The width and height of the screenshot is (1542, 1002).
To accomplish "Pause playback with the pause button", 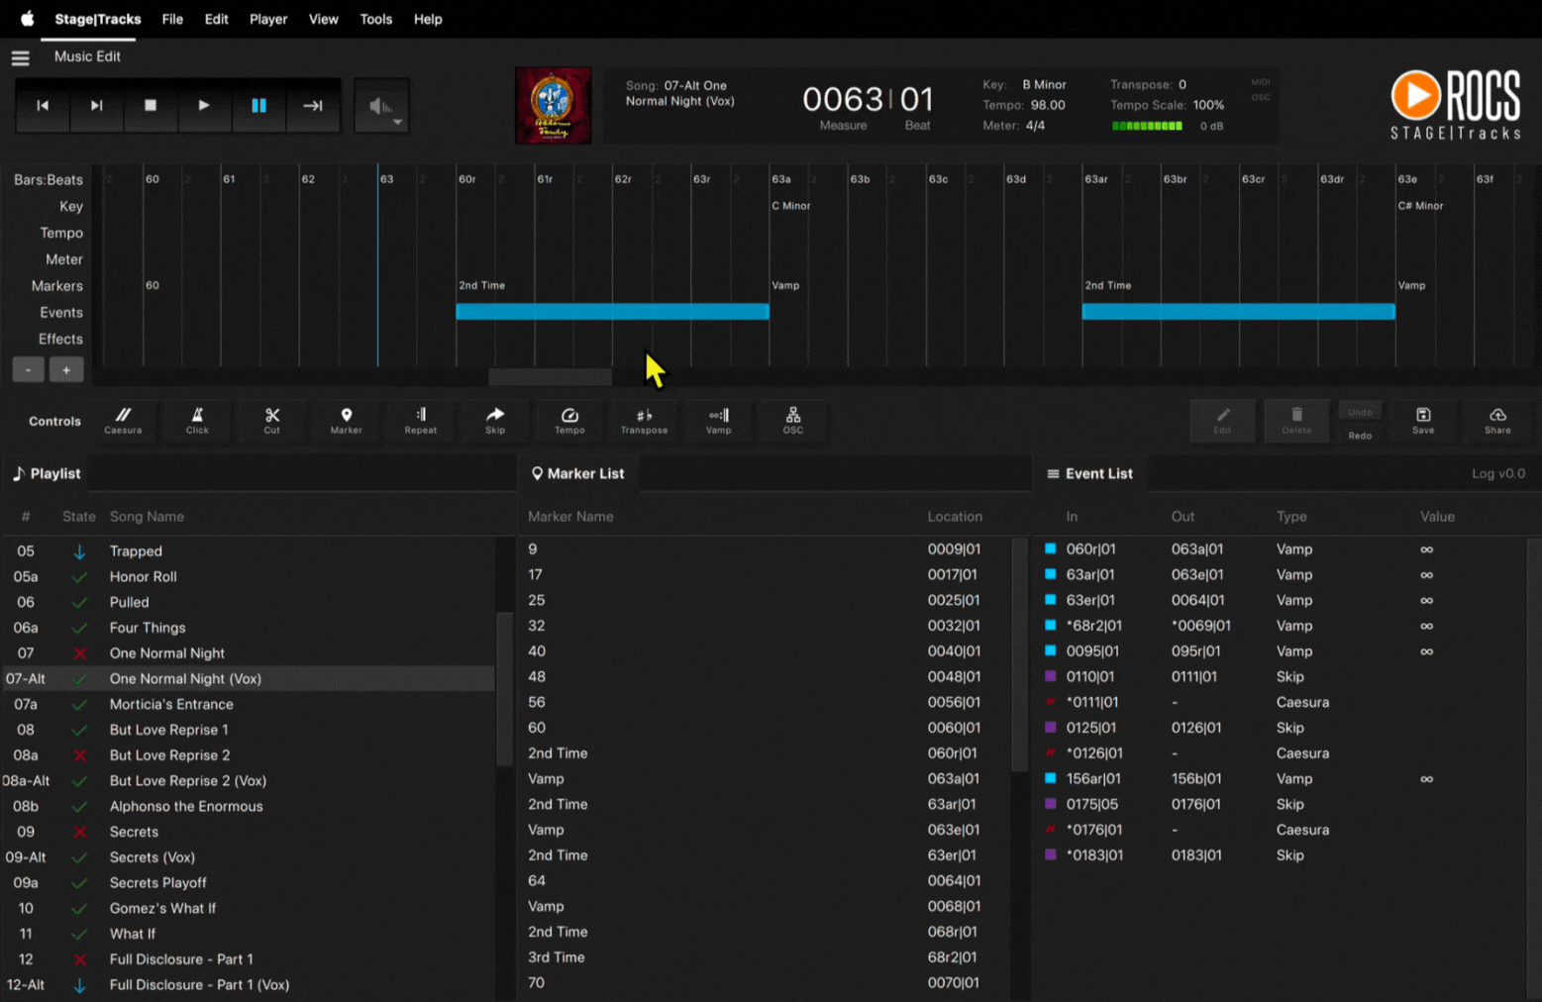I will [258, 105].
